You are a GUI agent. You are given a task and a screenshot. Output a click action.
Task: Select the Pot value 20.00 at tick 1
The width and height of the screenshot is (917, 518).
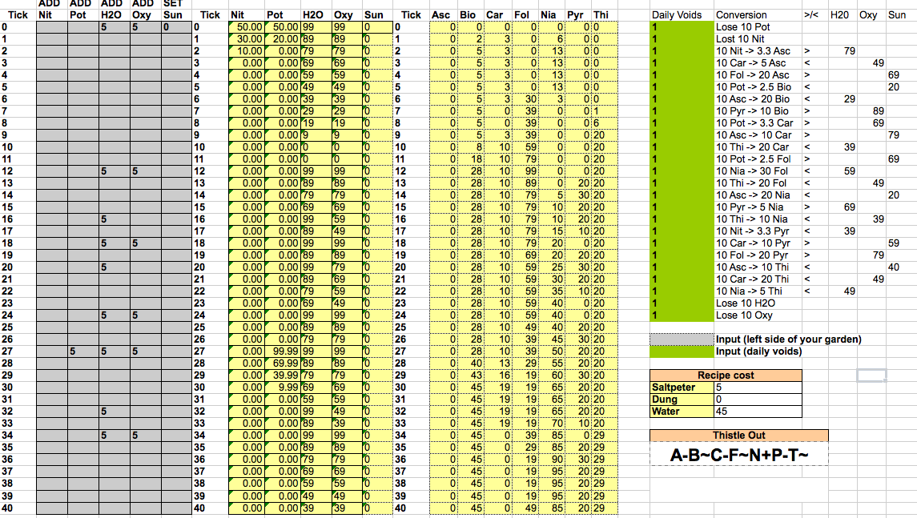[283, 39]
